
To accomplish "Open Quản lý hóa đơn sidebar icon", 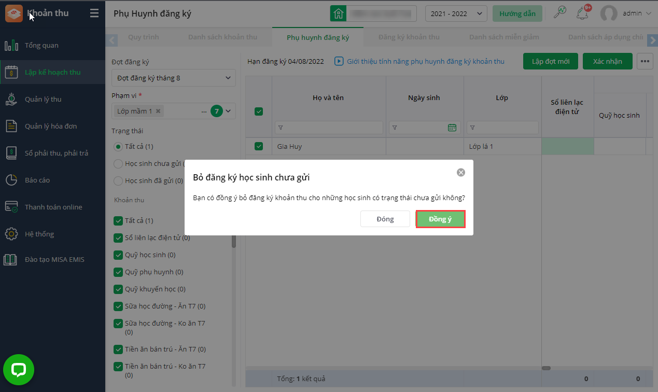I will pos(11,127).
